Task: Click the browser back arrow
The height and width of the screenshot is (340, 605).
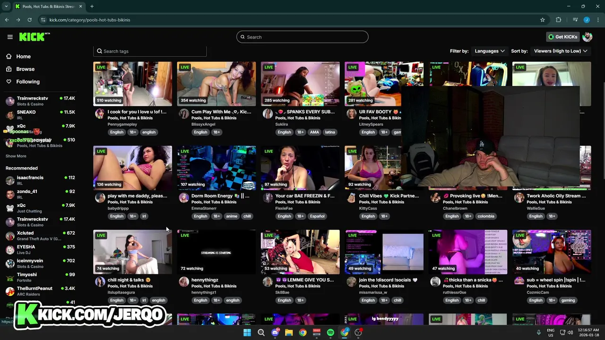Action: (x=7, y=20)
